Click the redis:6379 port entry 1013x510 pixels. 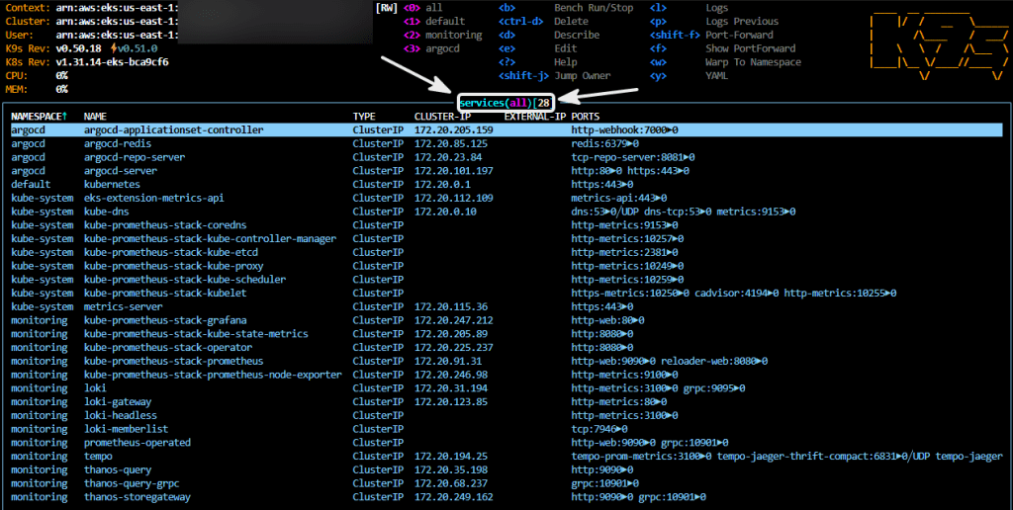pos(604,143)
